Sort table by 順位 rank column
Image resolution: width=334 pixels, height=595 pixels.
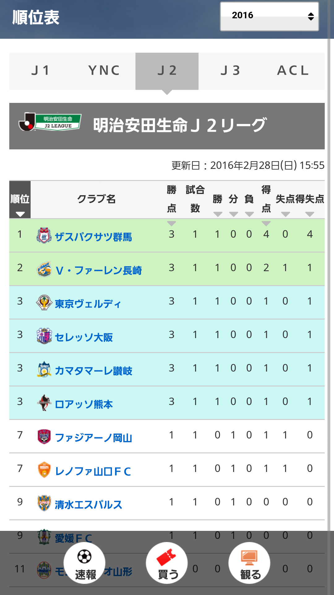coord(20,214)
